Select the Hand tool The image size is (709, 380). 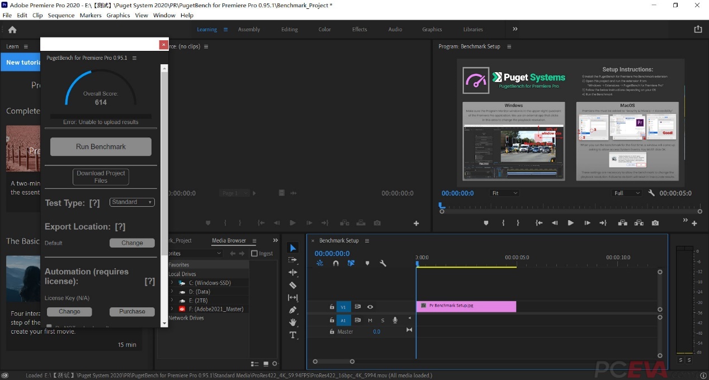pos(293,322)
